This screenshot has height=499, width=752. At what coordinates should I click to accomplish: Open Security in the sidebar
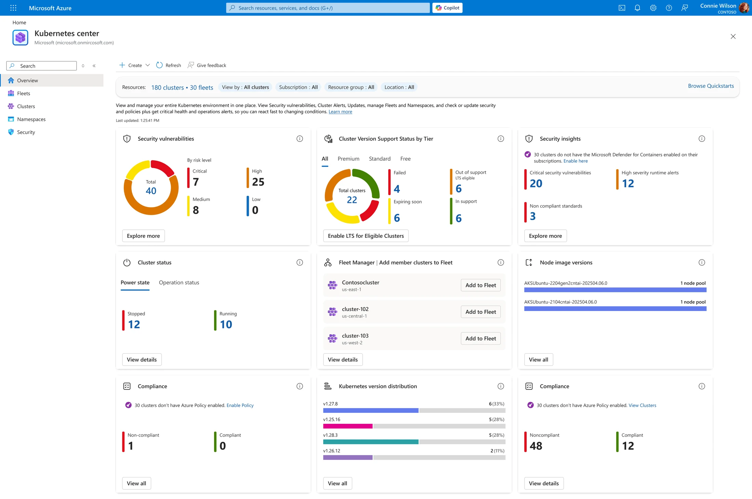click(52, 132)
